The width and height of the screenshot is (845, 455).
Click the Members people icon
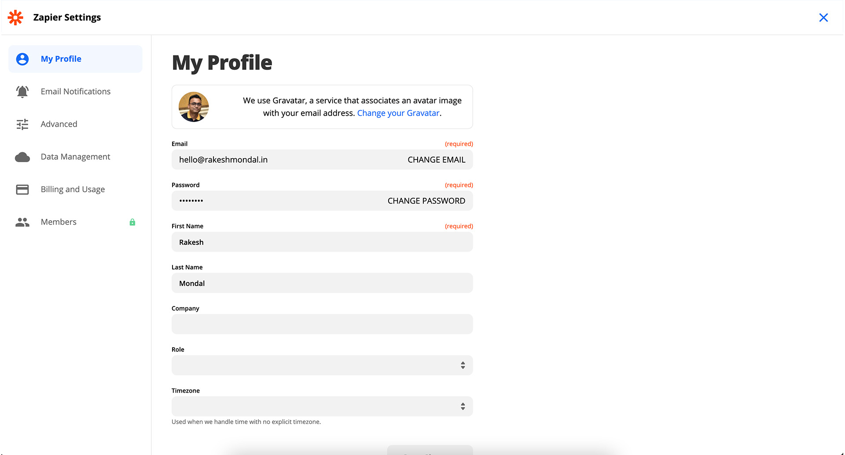pyautogui.click(x=22, y=222)
